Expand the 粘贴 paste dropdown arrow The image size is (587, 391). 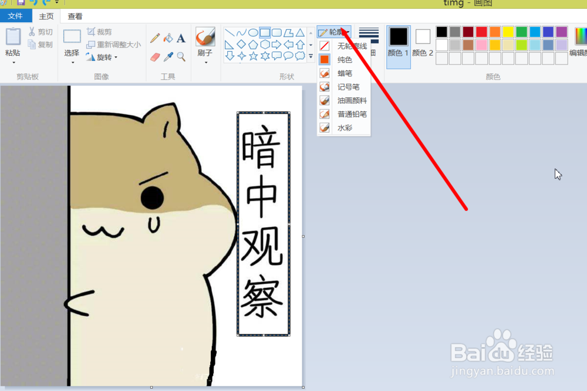click(x=14, y=62)
